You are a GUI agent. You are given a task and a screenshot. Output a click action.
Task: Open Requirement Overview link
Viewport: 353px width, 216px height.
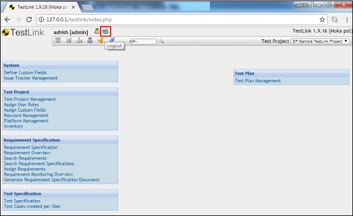coord(27,152)
